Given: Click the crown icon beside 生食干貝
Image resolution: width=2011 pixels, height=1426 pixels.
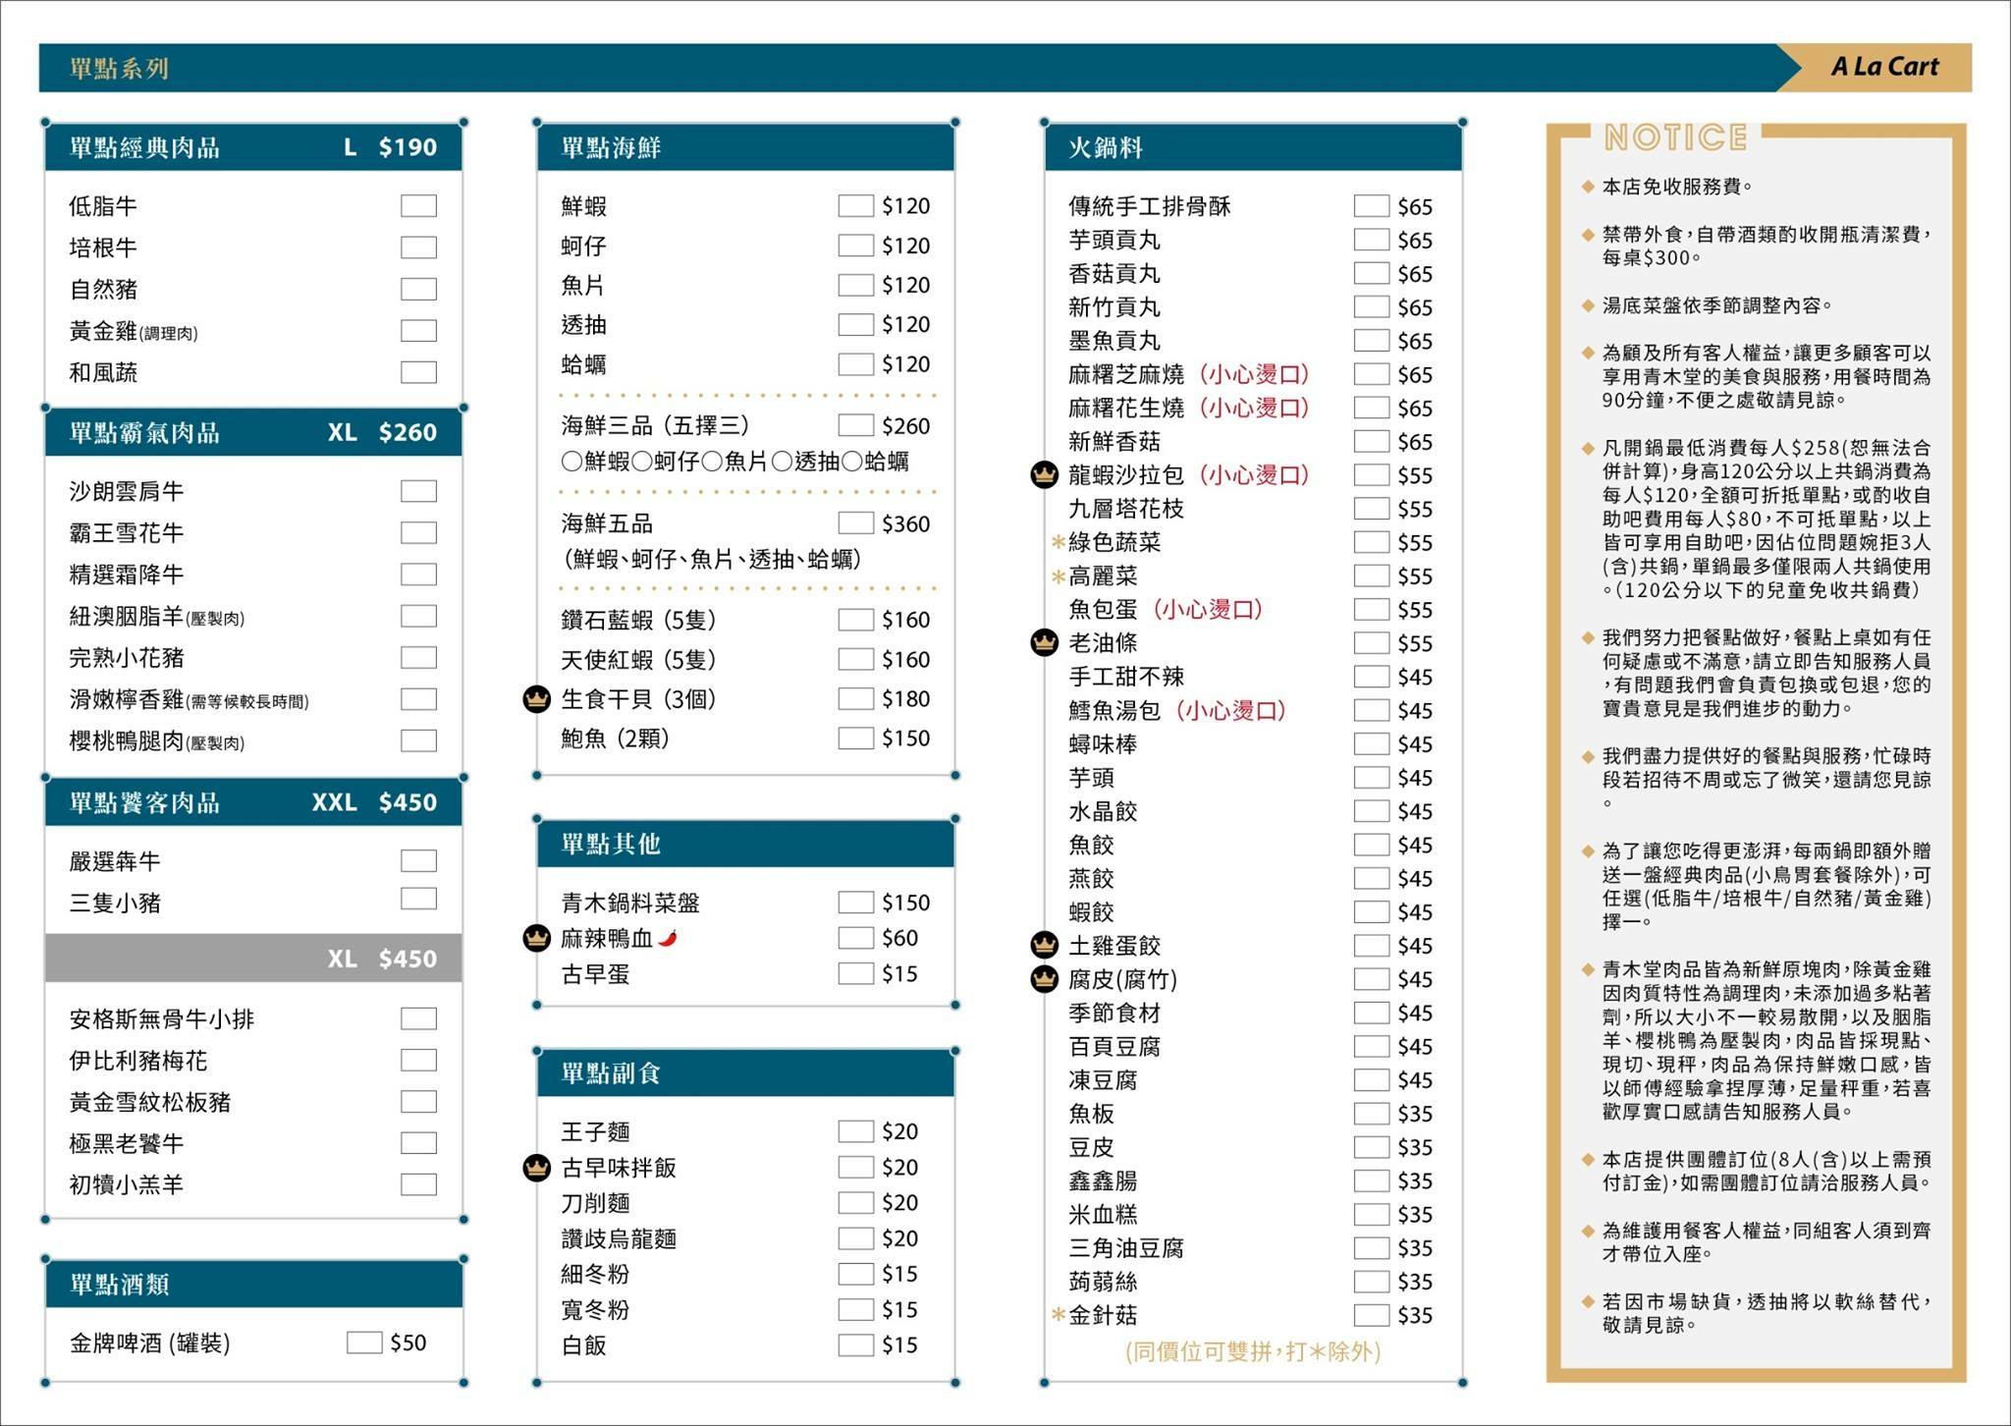Looking at the screenshot, I should (536, 699).
